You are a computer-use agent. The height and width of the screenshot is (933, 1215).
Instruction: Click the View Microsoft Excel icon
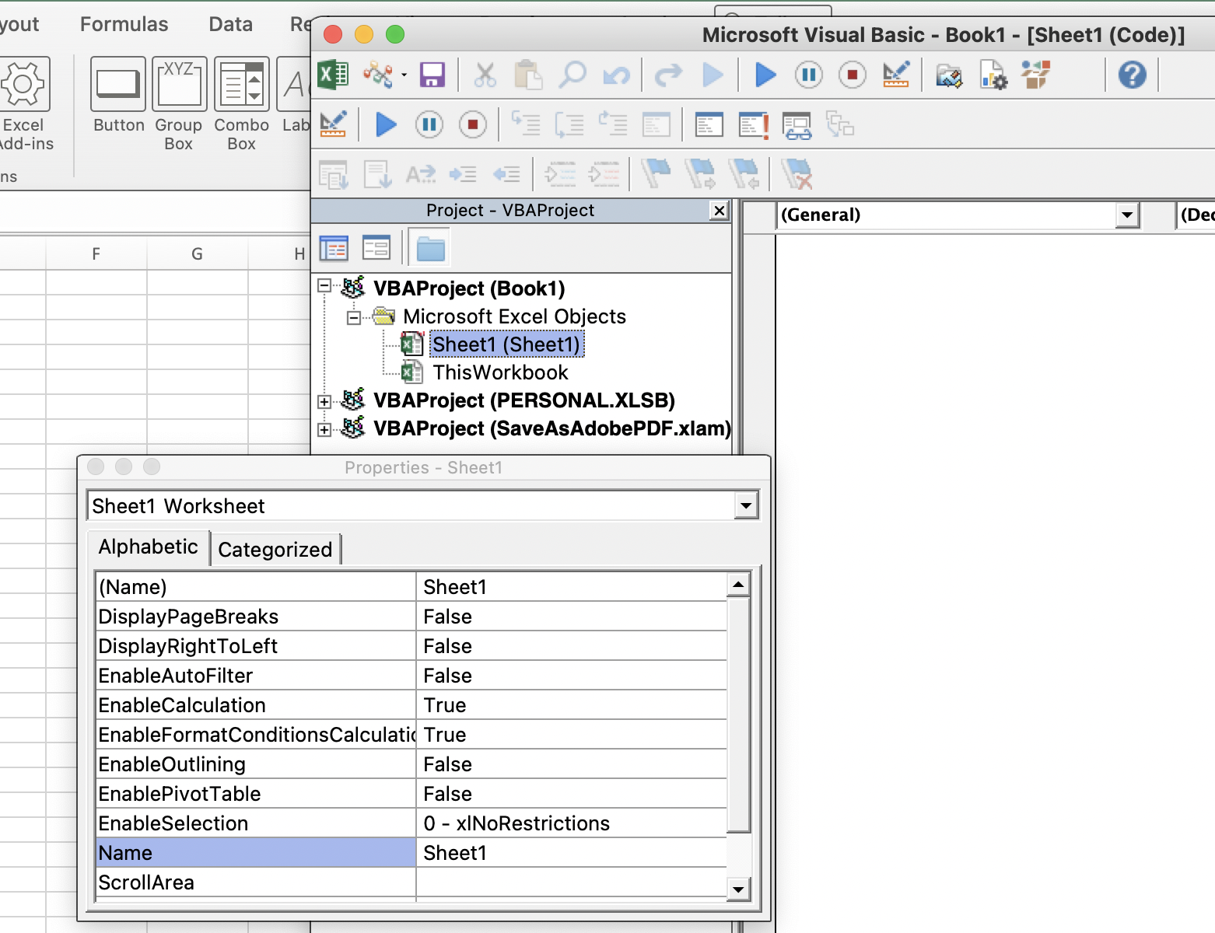(334, 75)
